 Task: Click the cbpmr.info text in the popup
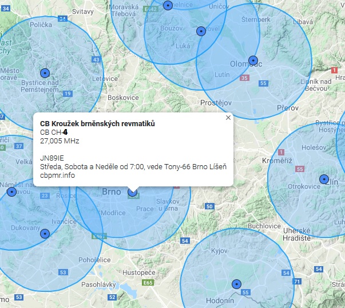point(57,176)
